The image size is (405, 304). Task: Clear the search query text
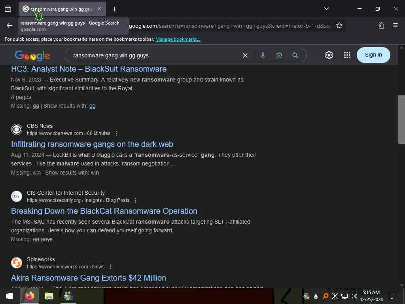pos(245,55)
